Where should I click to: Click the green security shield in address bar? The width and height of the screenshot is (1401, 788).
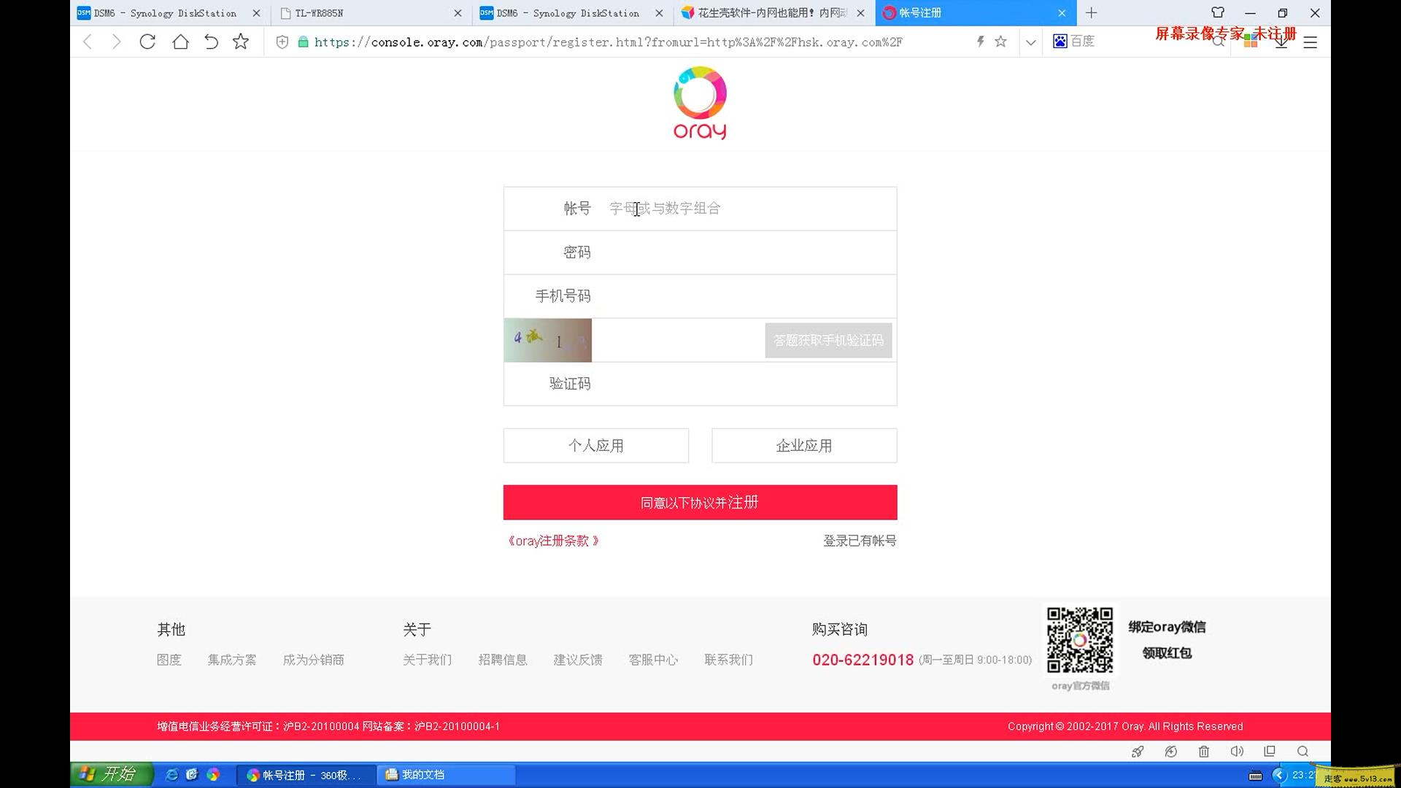point(303,42)
